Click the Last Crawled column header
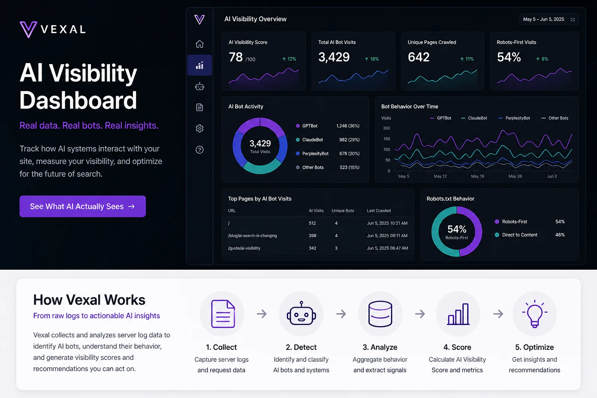The width and height of the screenshot is (597, 398). click(379, 211)
